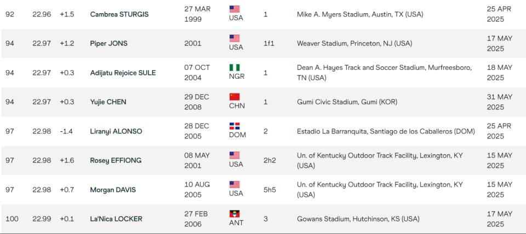
Task: Click Weaver Stadium, Princeton venue text
Action: click(355, 44)
